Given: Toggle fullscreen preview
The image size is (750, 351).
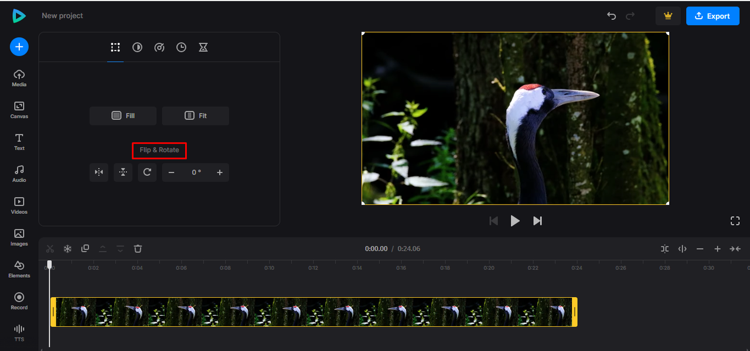Looking at the screenshot, I should tap(735, 221).
